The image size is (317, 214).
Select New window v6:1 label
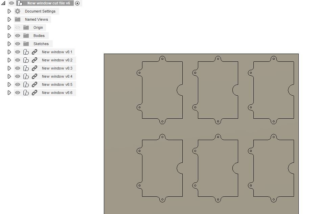[57, 52]
